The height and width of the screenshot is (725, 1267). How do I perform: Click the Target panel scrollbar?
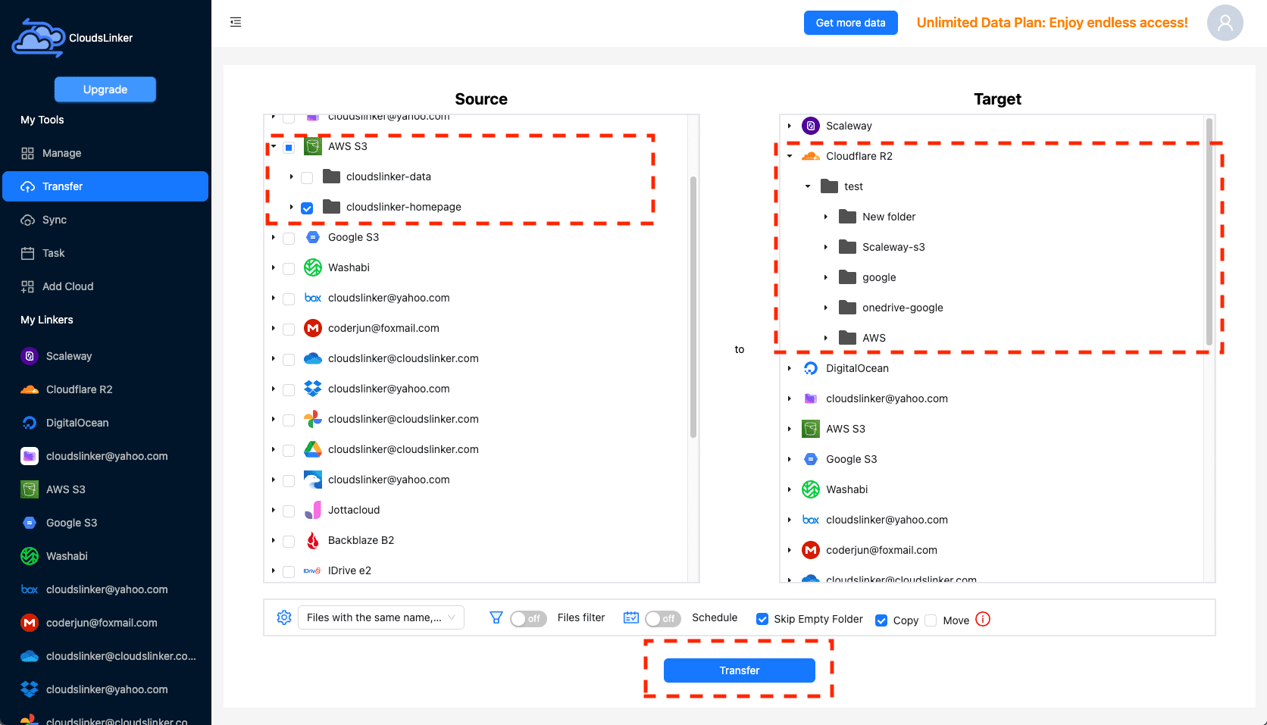coord(1209,231)
